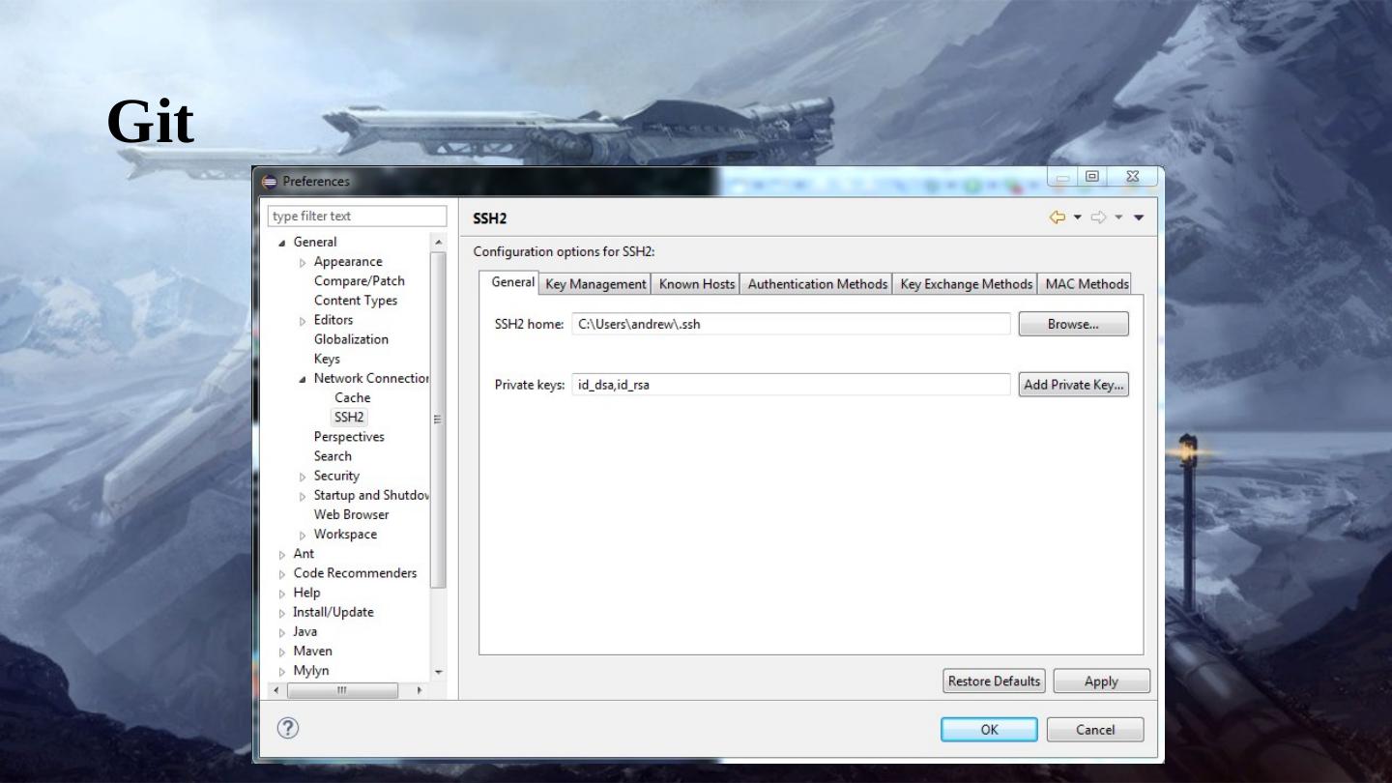This screenshot has height=783, width=1392.
Task: Select SSH2 in the tree
Action: point(349,418)
